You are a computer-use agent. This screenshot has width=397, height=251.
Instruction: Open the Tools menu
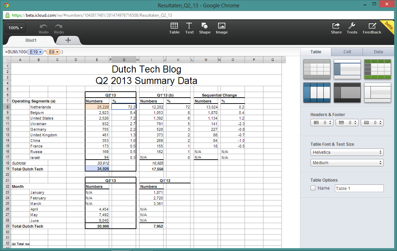pos(352,28)
